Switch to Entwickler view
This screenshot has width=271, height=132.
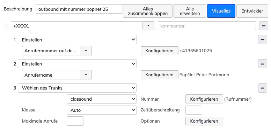tap(252, 11)
